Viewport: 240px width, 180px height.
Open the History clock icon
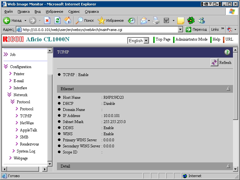(x=132, y=20)
